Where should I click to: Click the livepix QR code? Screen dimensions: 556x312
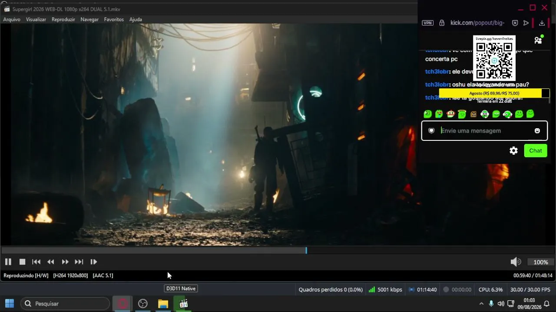494,60
